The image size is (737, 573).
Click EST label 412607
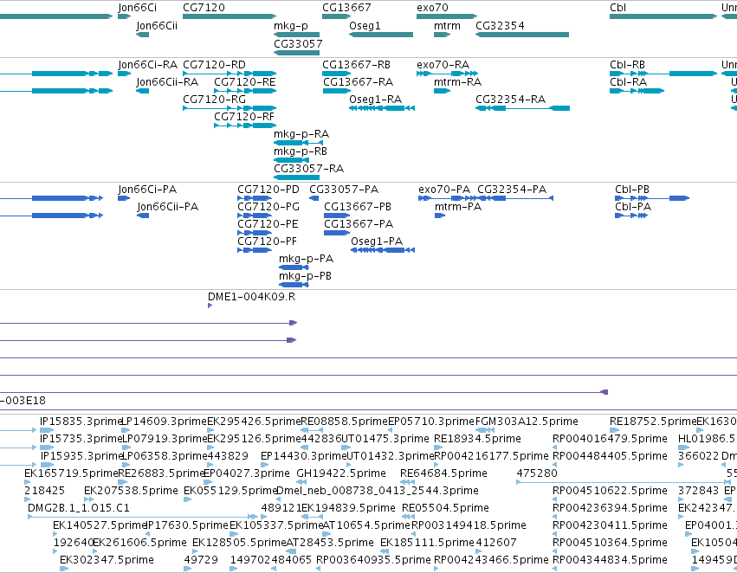click(496, 543)
